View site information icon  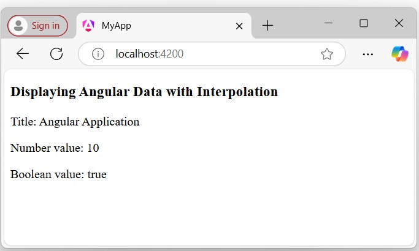(x=98, y=54)
